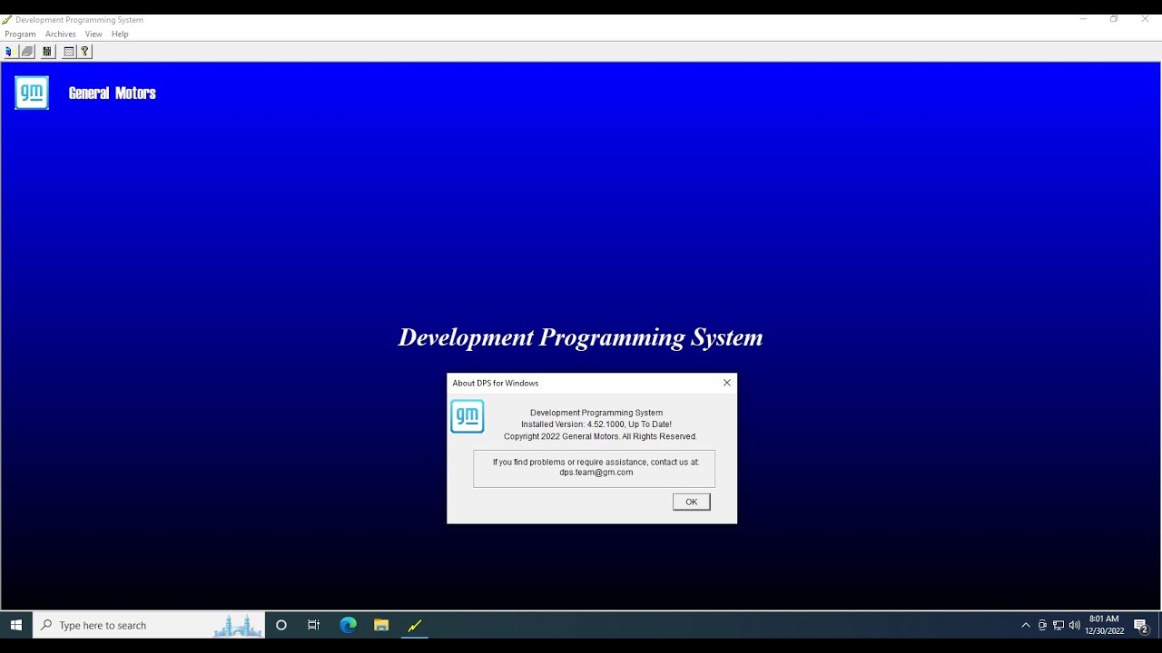The height and width of the screenshot is (653, 1162).
Task: Click OK in the About DPS dialog
Action: click(x=692, y=502)
